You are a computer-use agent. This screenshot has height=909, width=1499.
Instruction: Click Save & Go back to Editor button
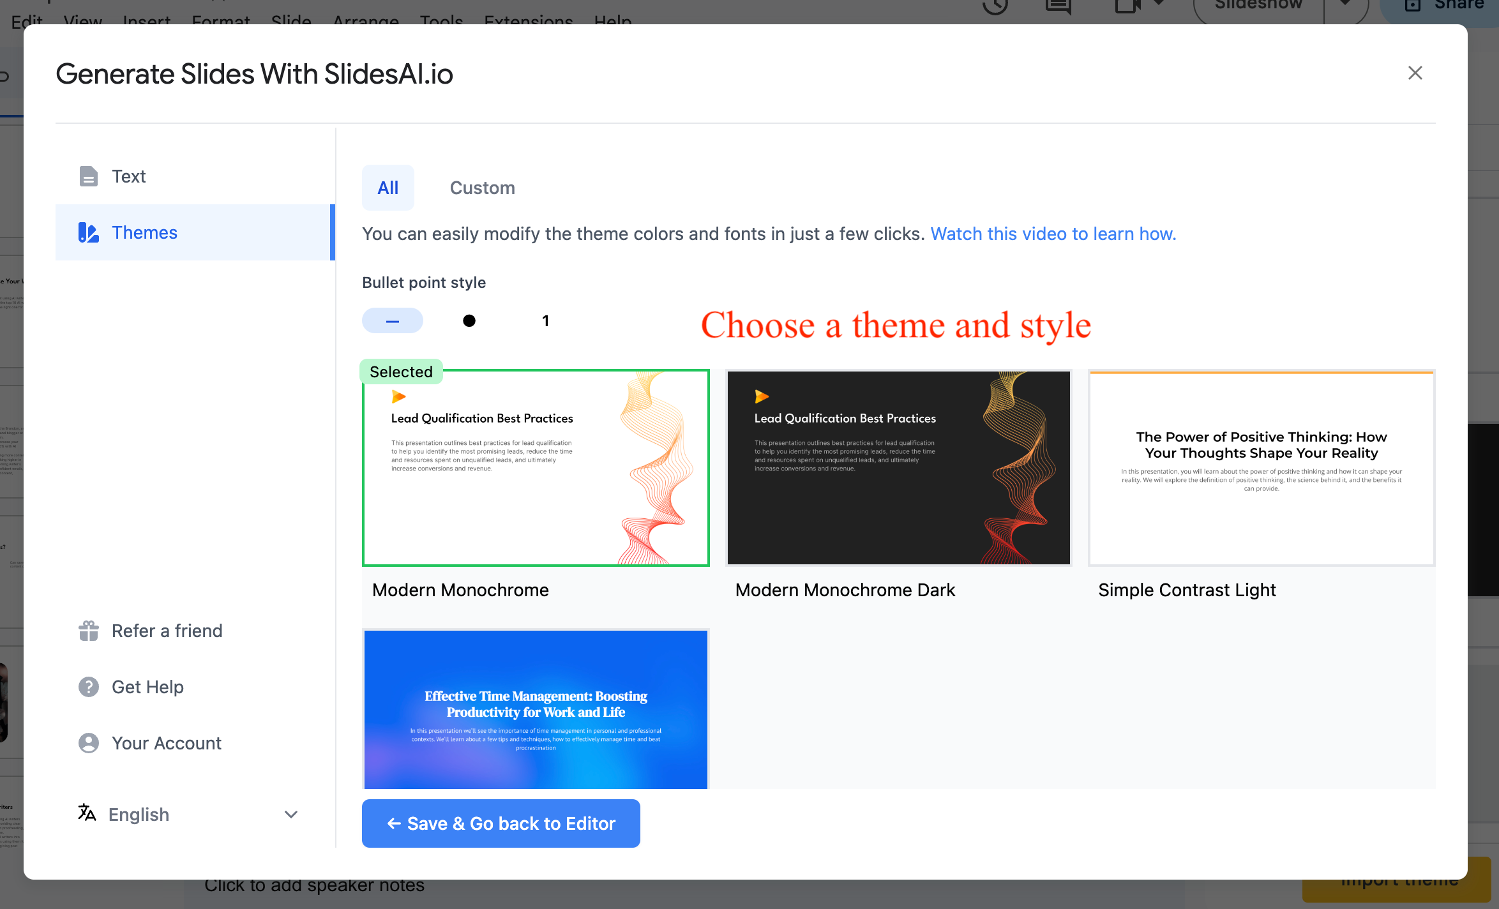click(x=501, y=823)
